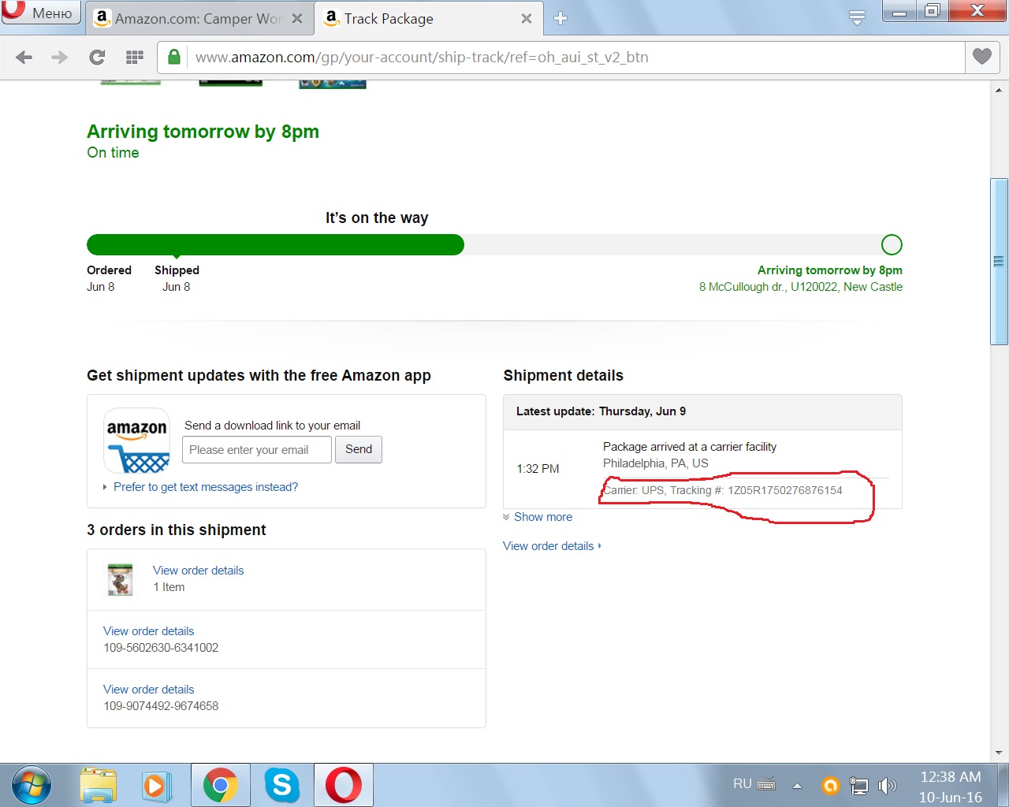
Task: Open a new tab with plus button
Action: click(560, 19)
